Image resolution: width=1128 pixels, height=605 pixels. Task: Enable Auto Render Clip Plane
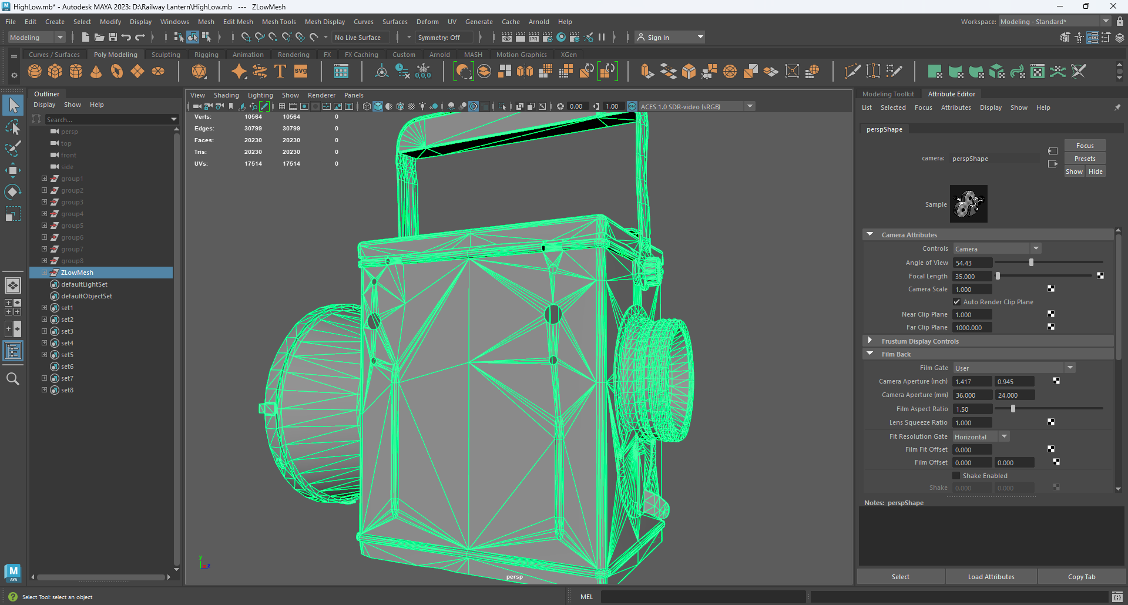pyautogui.click(x=956, y=301)
